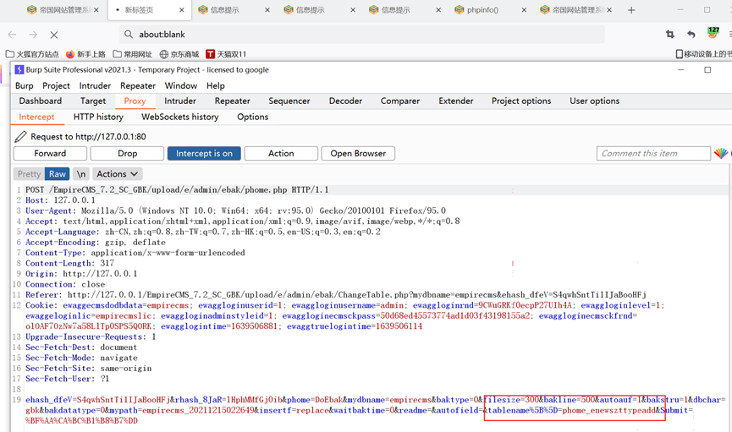This screenshot has height=432, width=732.
Task: Click the Cookie header name
Action: [x=41, y=305]
